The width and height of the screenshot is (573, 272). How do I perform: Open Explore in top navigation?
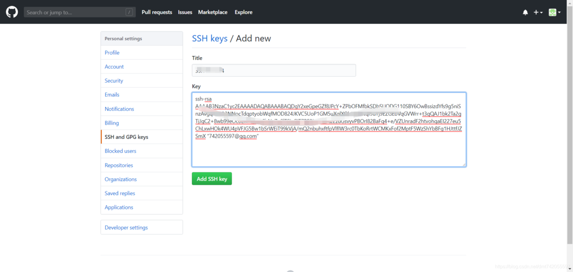pos(243,12)
